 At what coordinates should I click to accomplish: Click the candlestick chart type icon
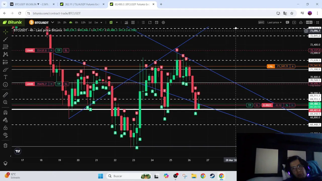111,22
